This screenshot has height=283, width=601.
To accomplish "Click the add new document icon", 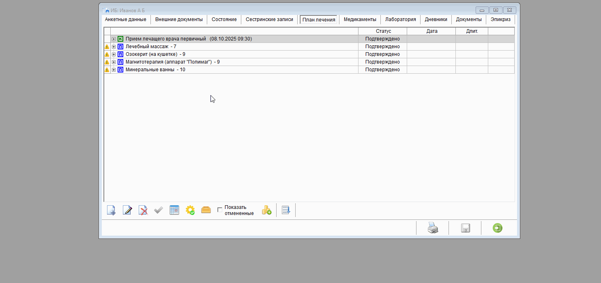I will (x=111, y=210).
